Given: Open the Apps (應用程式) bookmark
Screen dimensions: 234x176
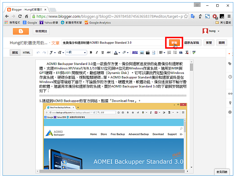Looking at the screenshot, I should pyautogui.click(x=12, y=23).
